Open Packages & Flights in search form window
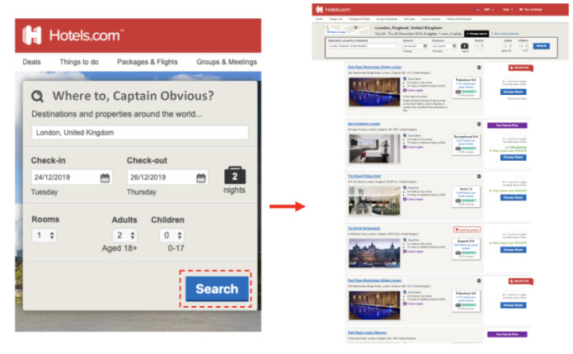Screen dimensions: 573x354 [148, 62]
